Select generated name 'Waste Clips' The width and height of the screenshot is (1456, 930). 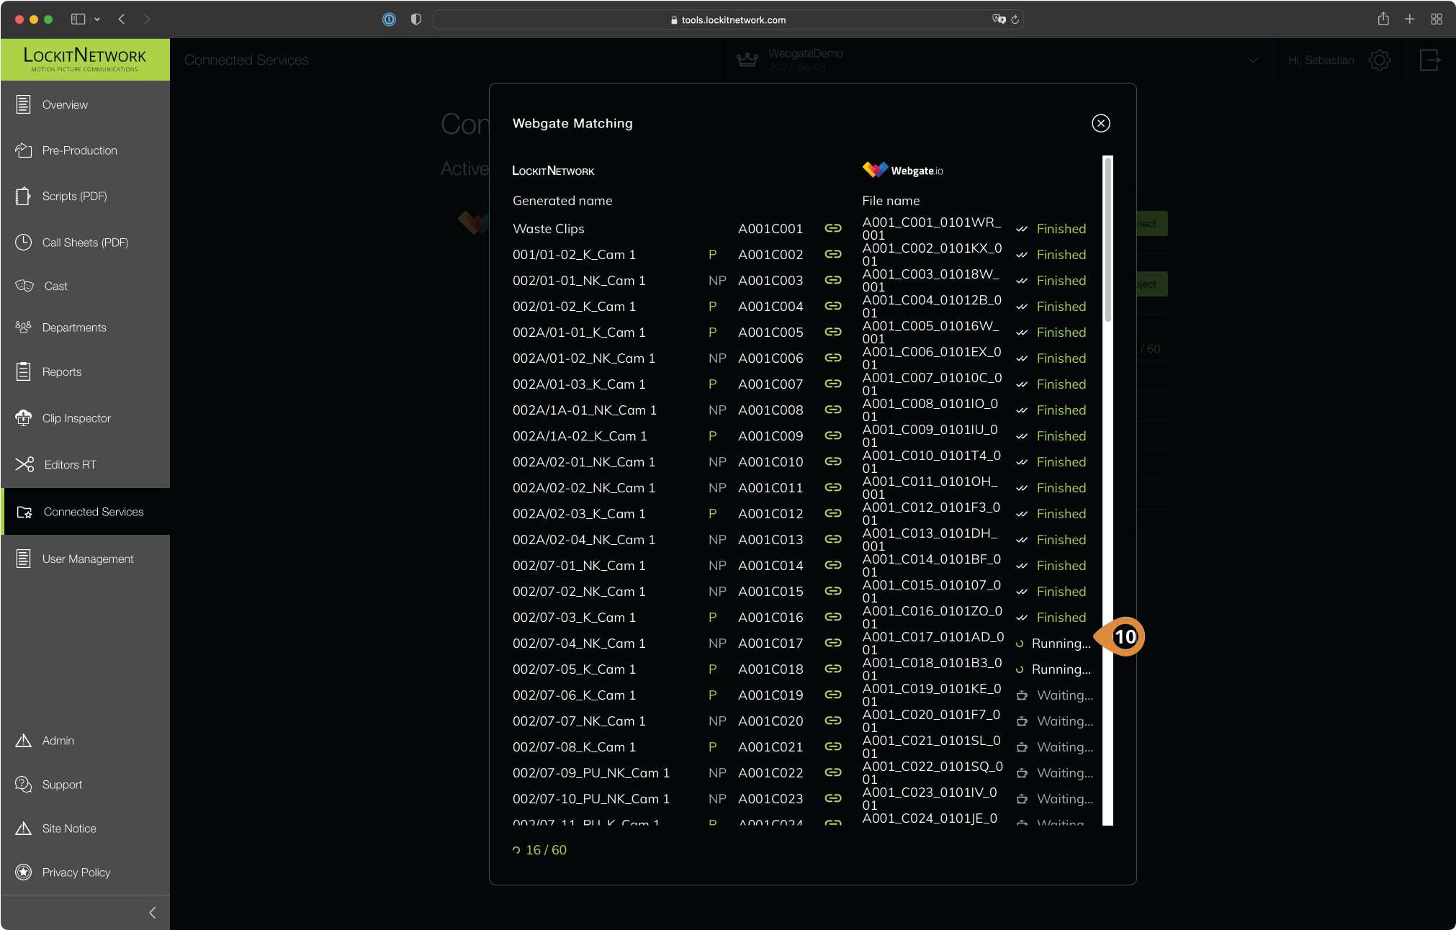point(548,228)
